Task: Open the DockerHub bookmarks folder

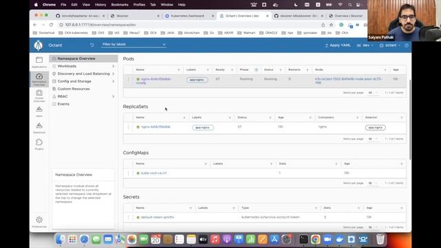Action: point(44,33)
